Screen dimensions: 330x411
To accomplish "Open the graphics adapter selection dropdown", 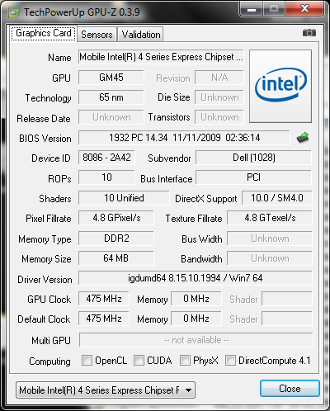I will 106,390.
